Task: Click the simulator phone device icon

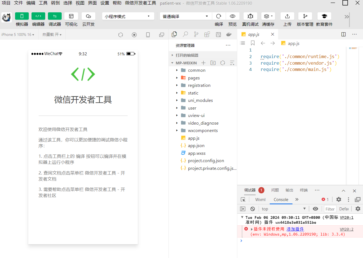Action: pyautogui.click(x=148, y=35)
